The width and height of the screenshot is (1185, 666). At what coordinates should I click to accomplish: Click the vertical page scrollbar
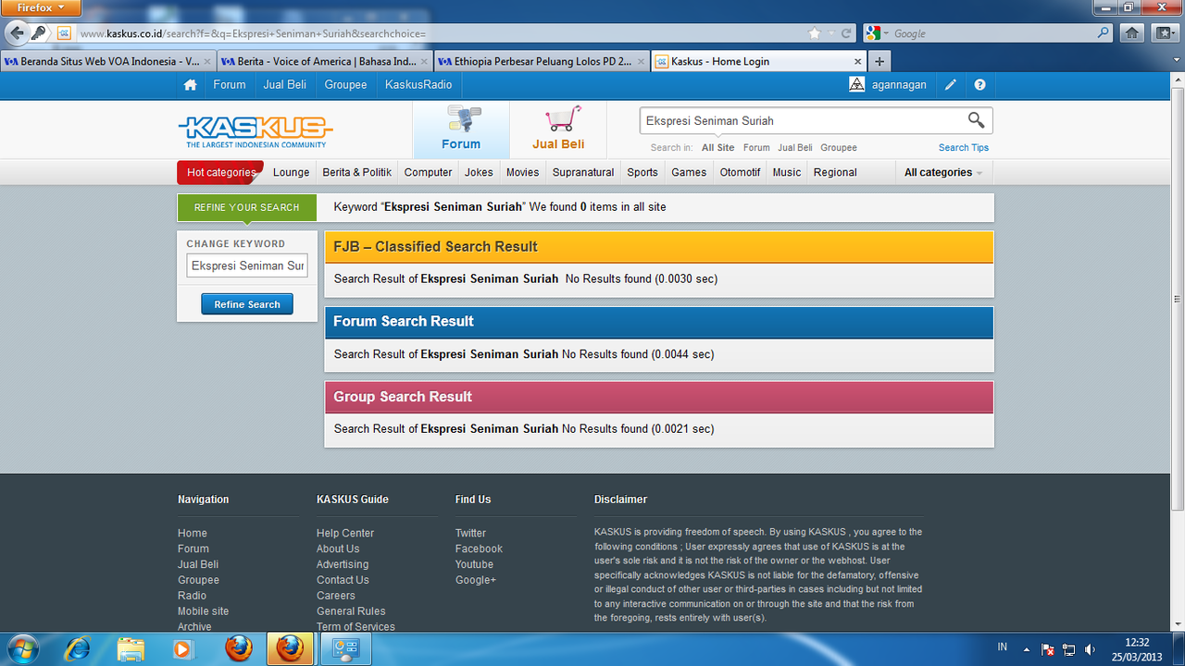tap(1178, 298)
